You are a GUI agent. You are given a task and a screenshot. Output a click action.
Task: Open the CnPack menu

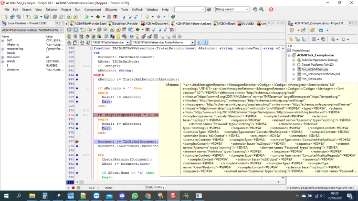pyautogui.click(x=137, y=10)
